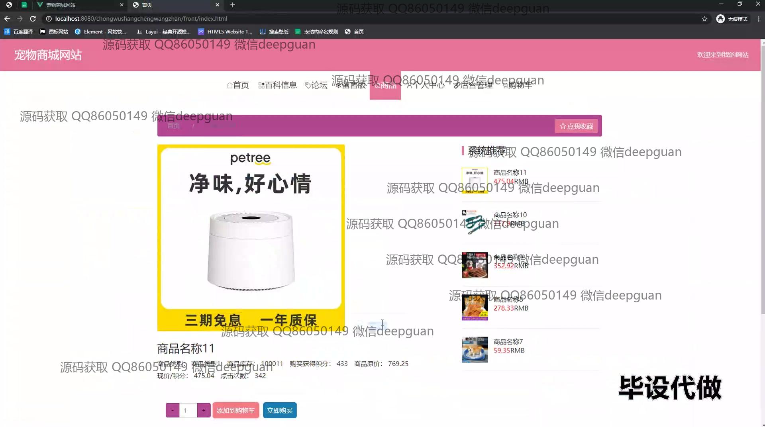765x427 pixels.
Task: Close the 宠物商城网站 browser tab
Action: [122, 5]
